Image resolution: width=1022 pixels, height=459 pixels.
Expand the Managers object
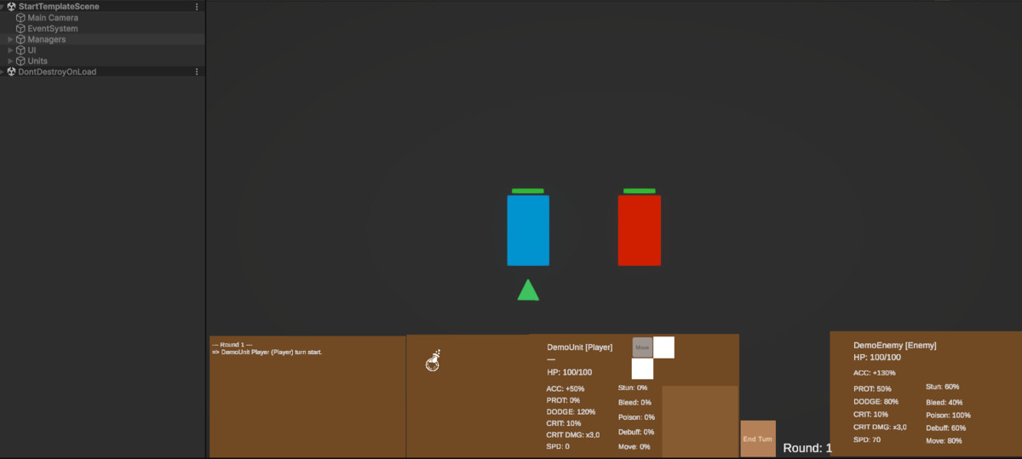tap(11, 39)
